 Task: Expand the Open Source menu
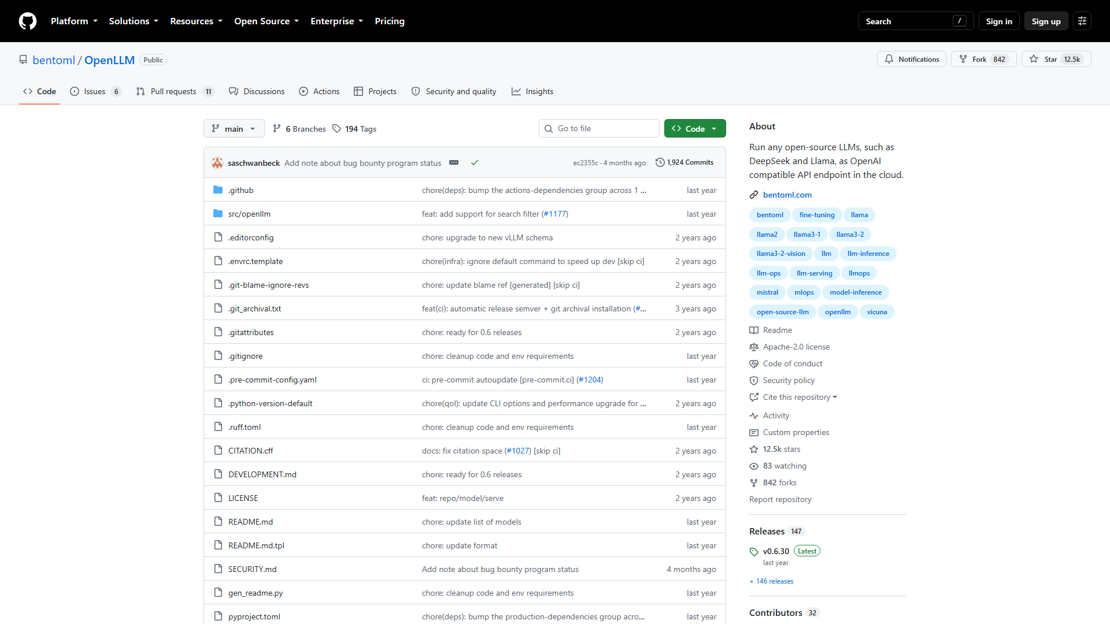point(267,21)
